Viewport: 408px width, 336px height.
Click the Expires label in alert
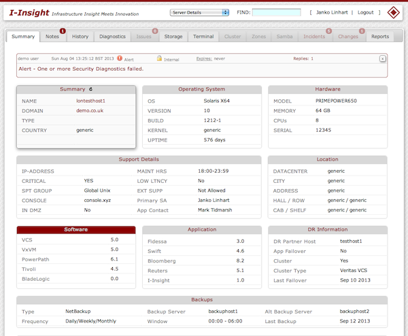203,59
